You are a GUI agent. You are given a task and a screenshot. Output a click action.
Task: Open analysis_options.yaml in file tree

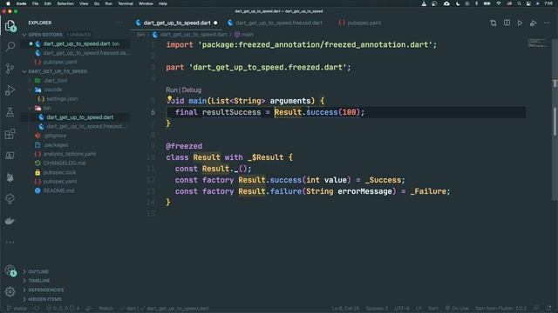(x=70, y=154)
